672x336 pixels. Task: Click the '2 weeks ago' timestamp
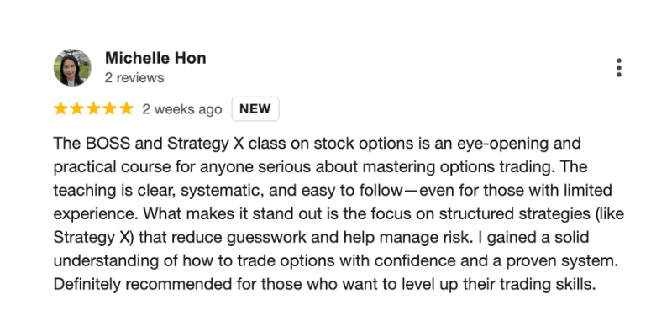(x=182, y=109)
